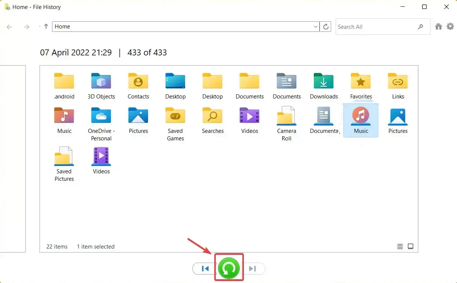Screen dimensions: 457x283
Task: Refresh the current folder view
Action: click(x=326, y=27)
